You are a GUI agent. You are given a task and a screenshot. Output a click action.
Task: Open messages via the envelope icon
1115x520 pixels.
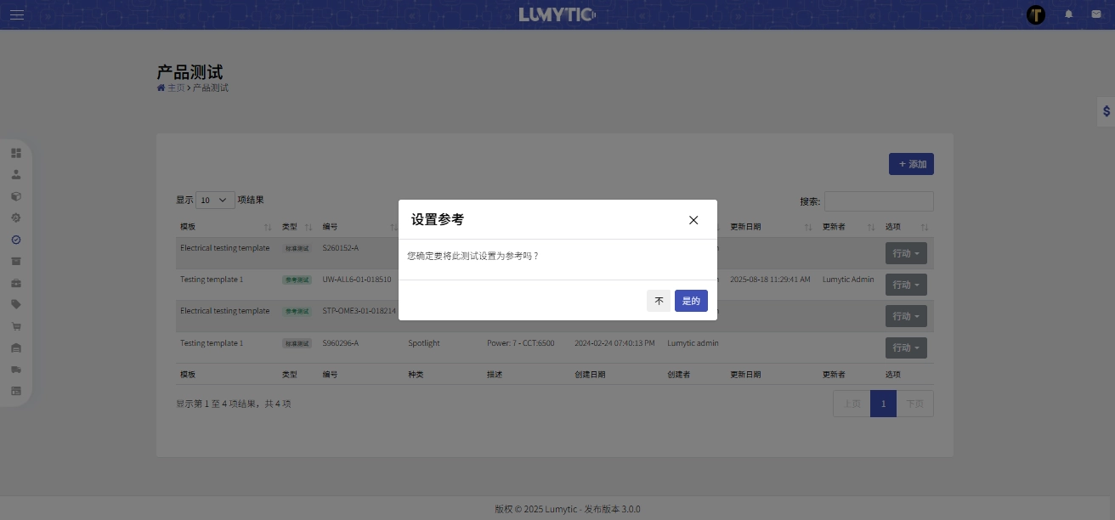click(x=1095, y=14)
